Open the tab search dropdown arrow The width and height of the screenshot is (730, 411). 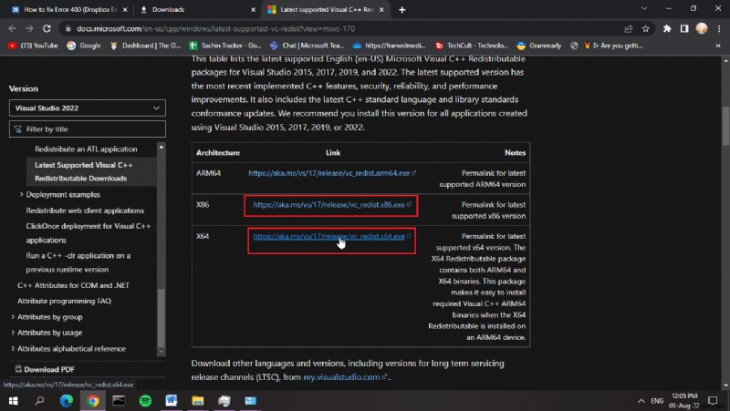[644, 8]
